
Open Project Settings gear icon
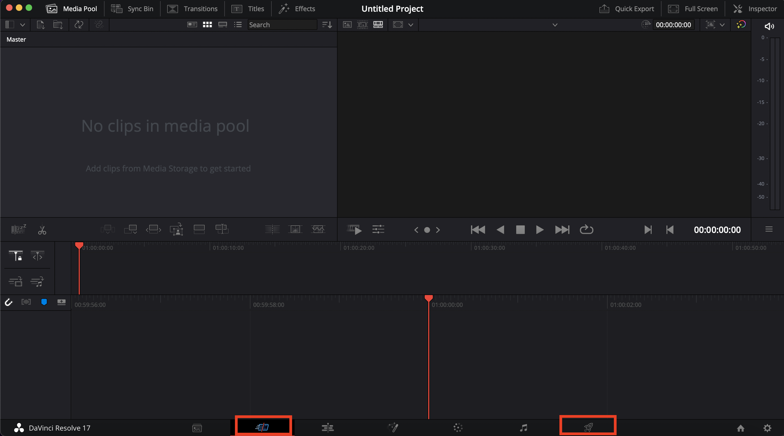point(767,428)
